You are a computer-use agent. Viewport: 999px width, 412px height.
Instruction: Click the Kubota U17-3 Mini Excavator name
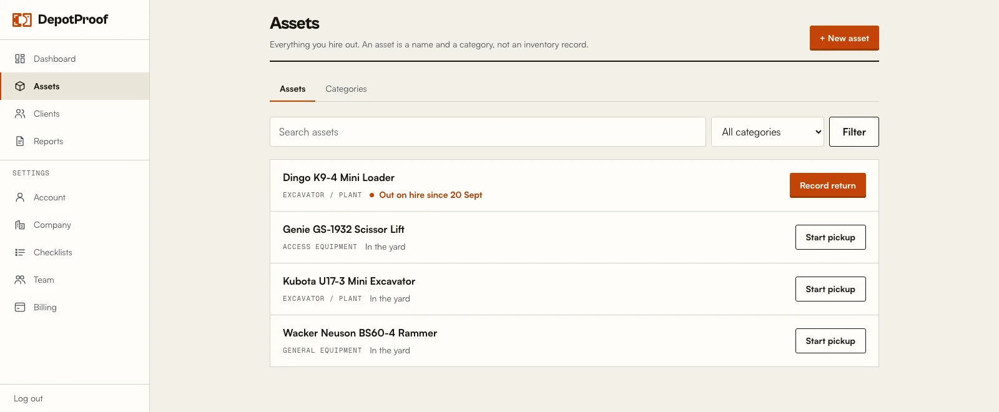click(x=349, y=281)
